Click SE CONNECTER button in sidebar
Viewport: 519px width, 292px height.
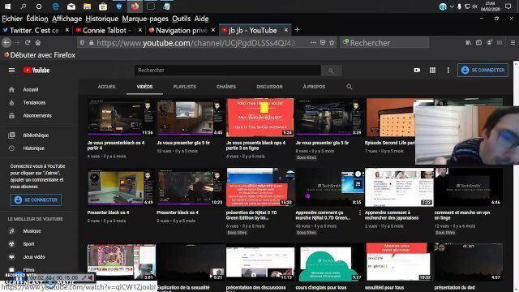tap(36, 200)
